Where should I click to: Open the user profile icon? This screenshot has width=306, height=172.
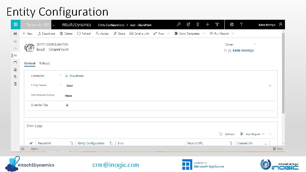[280, 25]
